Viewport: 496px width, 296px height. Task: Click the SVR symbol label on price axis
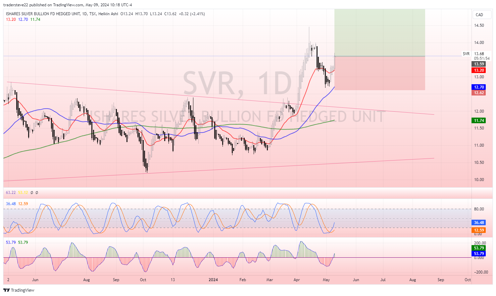click(x=466, y=54)
